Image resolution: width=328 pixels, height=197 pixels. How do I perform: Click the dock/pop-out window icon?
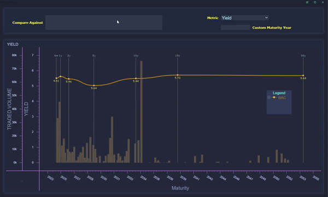pos(307,2)
